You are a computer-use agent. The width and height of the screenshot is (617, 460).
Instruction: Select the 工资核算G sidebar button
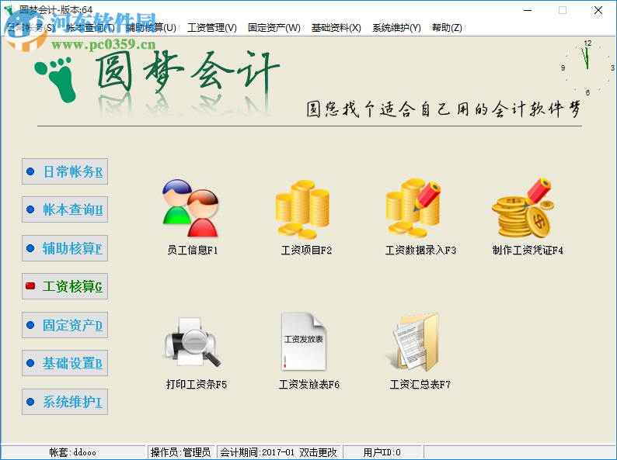tap(65, 286)
